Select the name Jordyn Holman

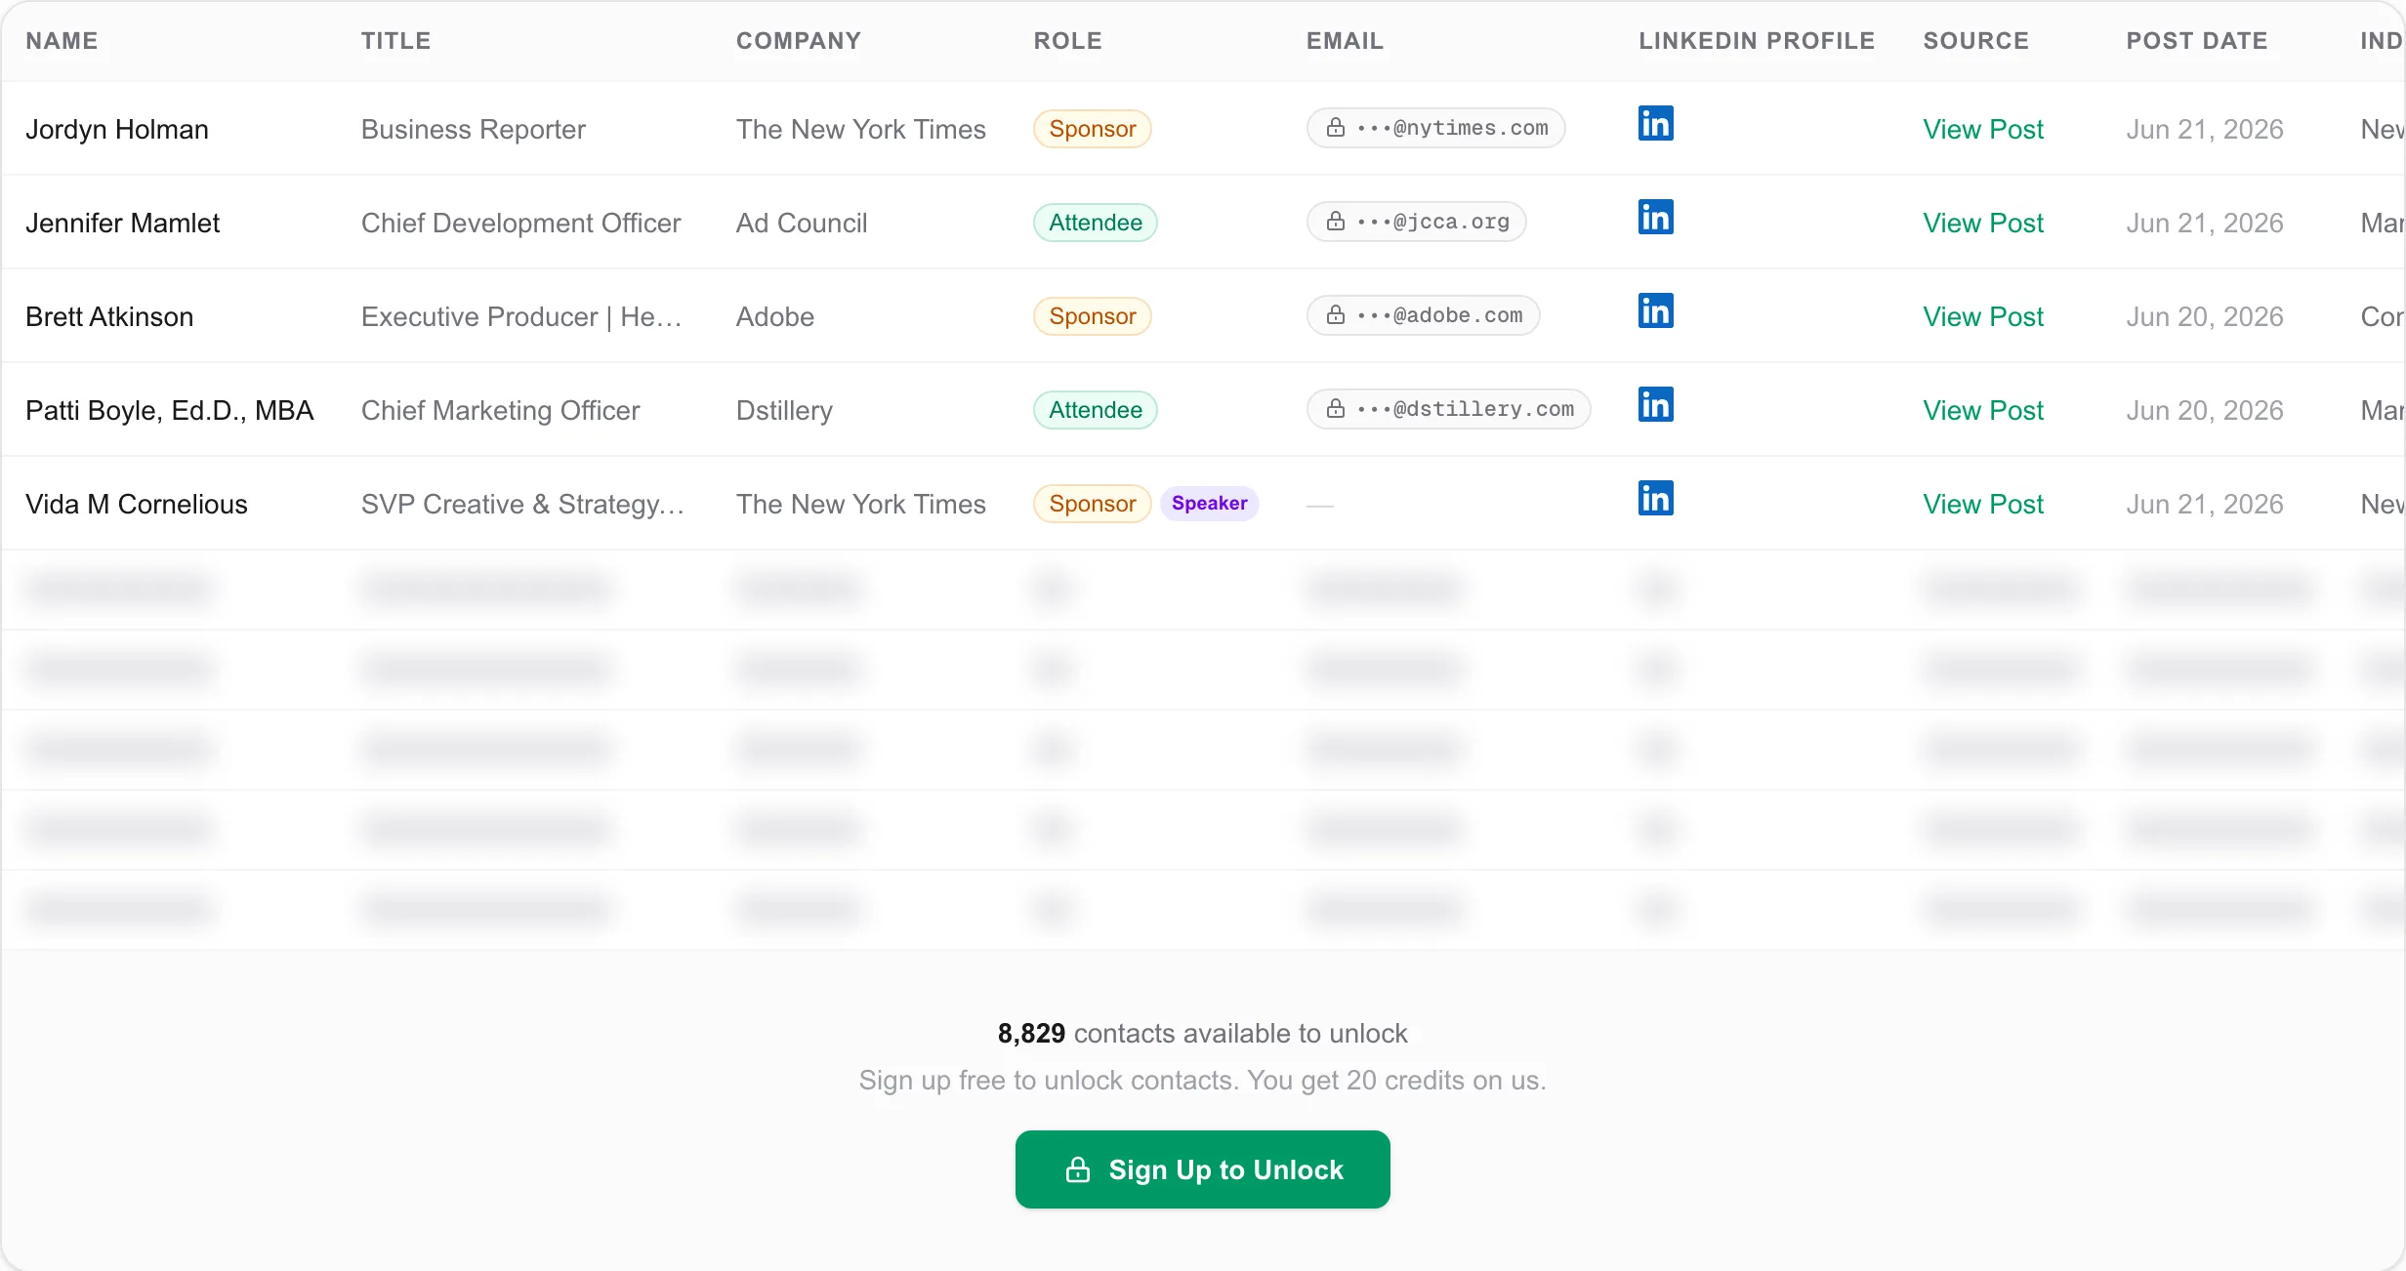pyautogui.click(x=117, y=129)
